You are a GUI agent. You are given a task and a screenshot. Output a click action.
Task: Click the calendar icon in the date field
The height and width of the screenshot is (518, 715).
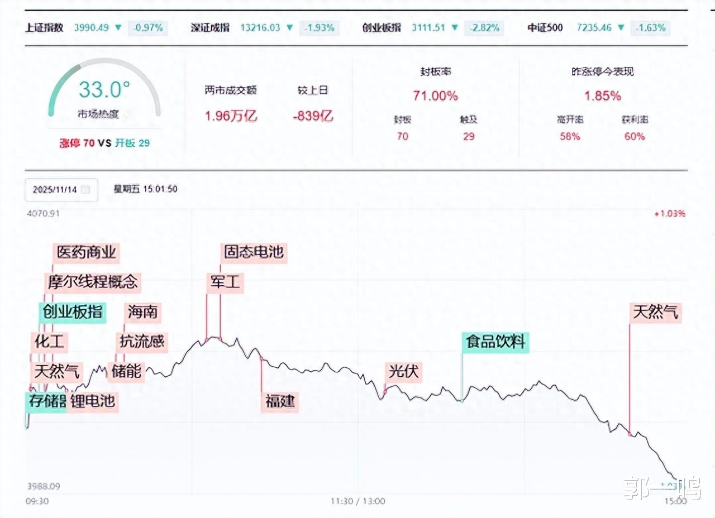(x=85, y=189)
